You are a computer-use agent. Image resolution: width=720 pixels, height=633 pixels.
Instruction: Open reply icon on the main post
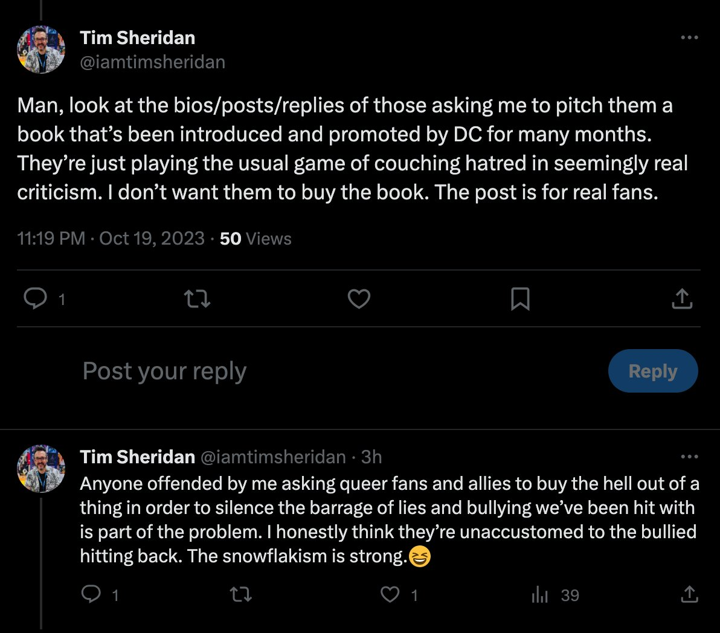point(36,299)
